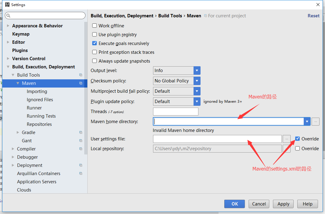Open Repositories under Maven
This screenshot has width=325, height=214.
[39, 124]
